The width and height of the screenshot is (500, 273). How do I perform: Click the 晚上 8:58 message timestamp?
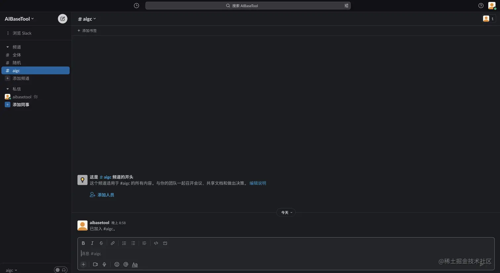coord(118,223)
